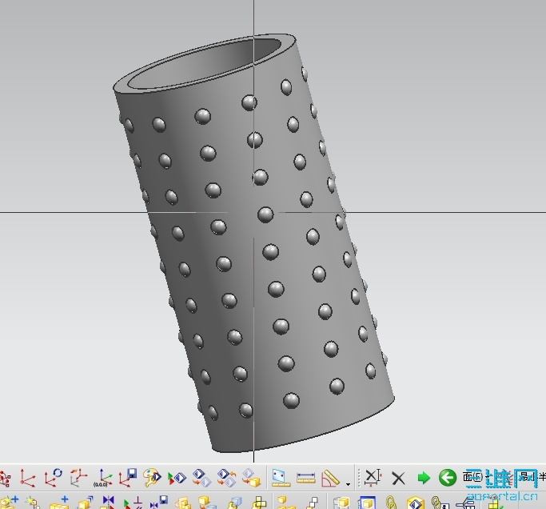Click Invert Shown and Hidden icon
The width and height of the screenshot is (546, 509).
tap(201, 478)
